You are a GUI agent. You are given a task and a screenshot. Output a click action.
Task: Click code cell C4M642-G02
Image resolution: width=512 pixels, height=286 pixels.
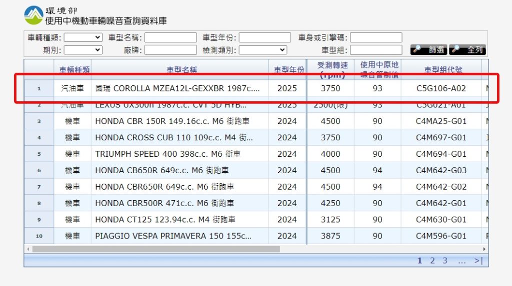(x=441, y=187)
